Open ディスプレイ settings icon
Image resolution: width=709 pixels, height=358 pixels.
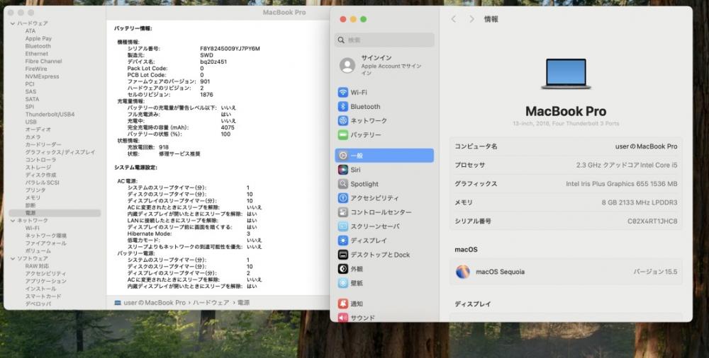tap(342, 241)
